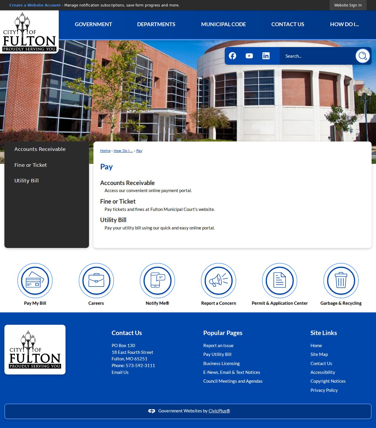Click the Pay My Bill credit card icon
This screenshot has width=376, height=428.
click(35, 281)
